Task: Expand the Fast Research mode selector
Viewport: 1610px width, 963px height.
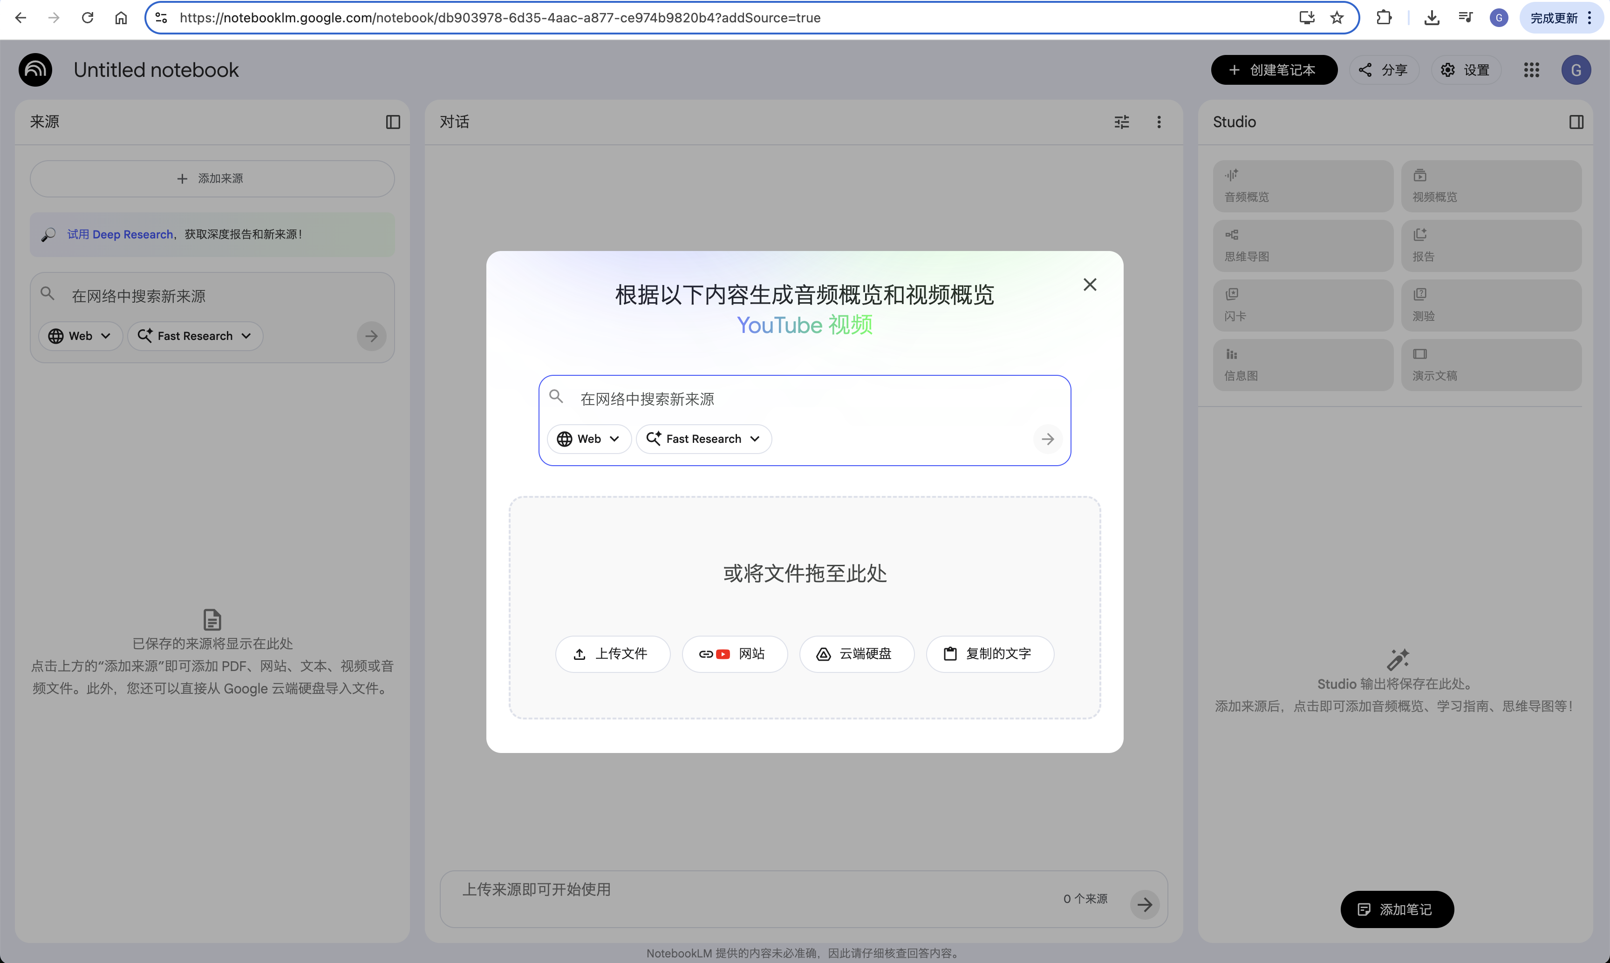Action: tap(704, 439)
